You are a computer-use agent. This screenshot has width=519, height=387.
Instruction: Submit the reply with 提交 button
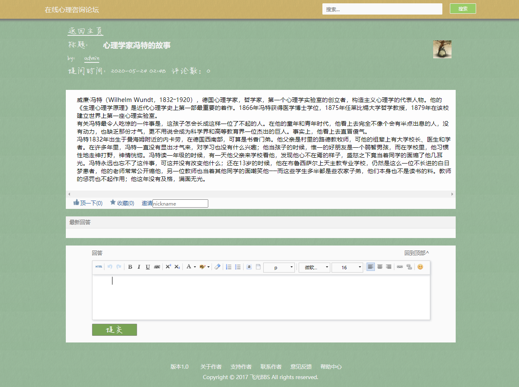point(114,330)
